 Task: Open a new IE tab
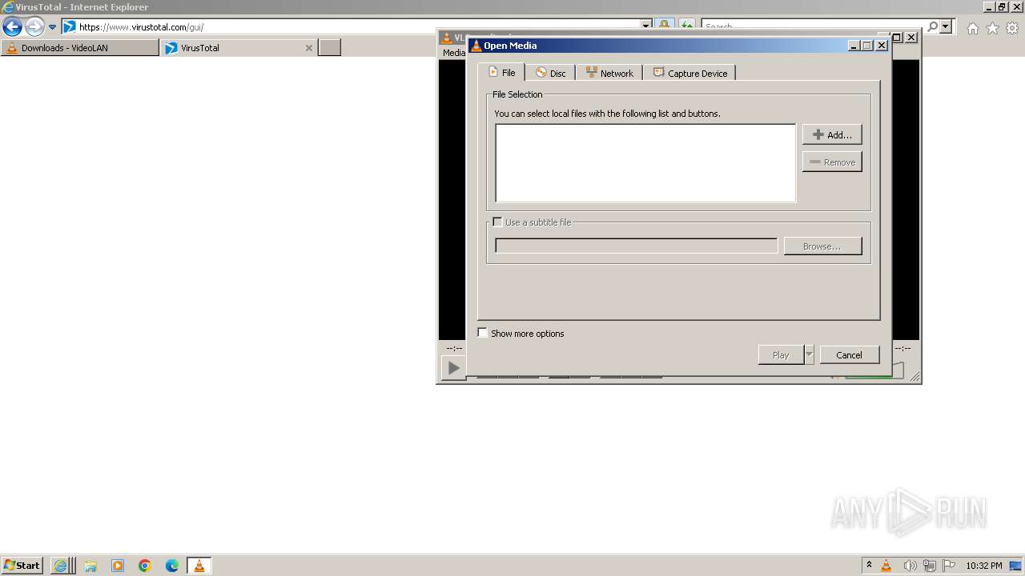[330, 48]
